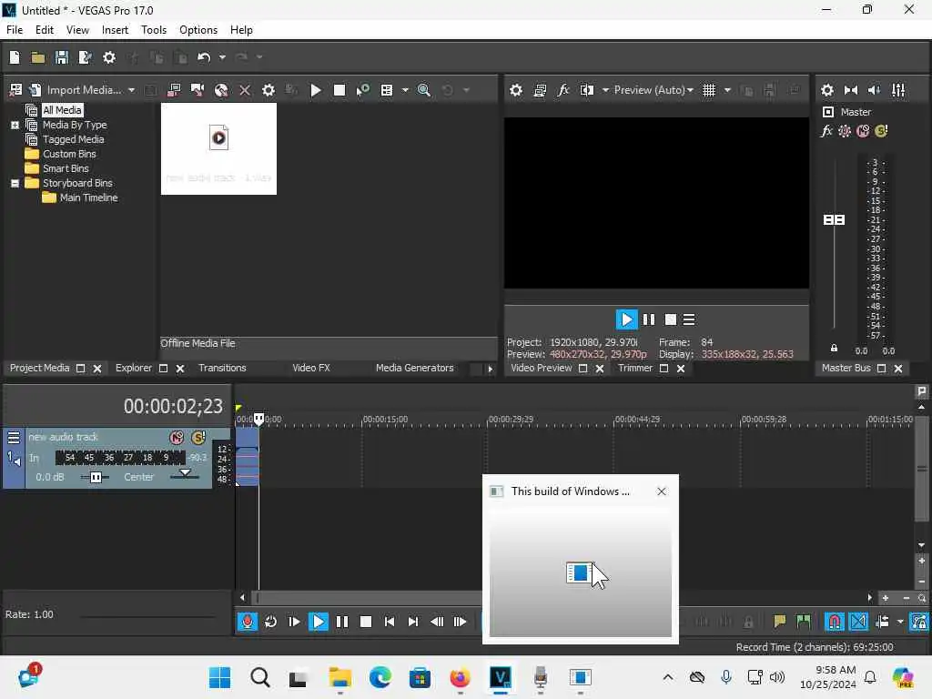Create a new project with toolbar icon
The height and width of the screenshot is (699, 932).
point(15,57)
